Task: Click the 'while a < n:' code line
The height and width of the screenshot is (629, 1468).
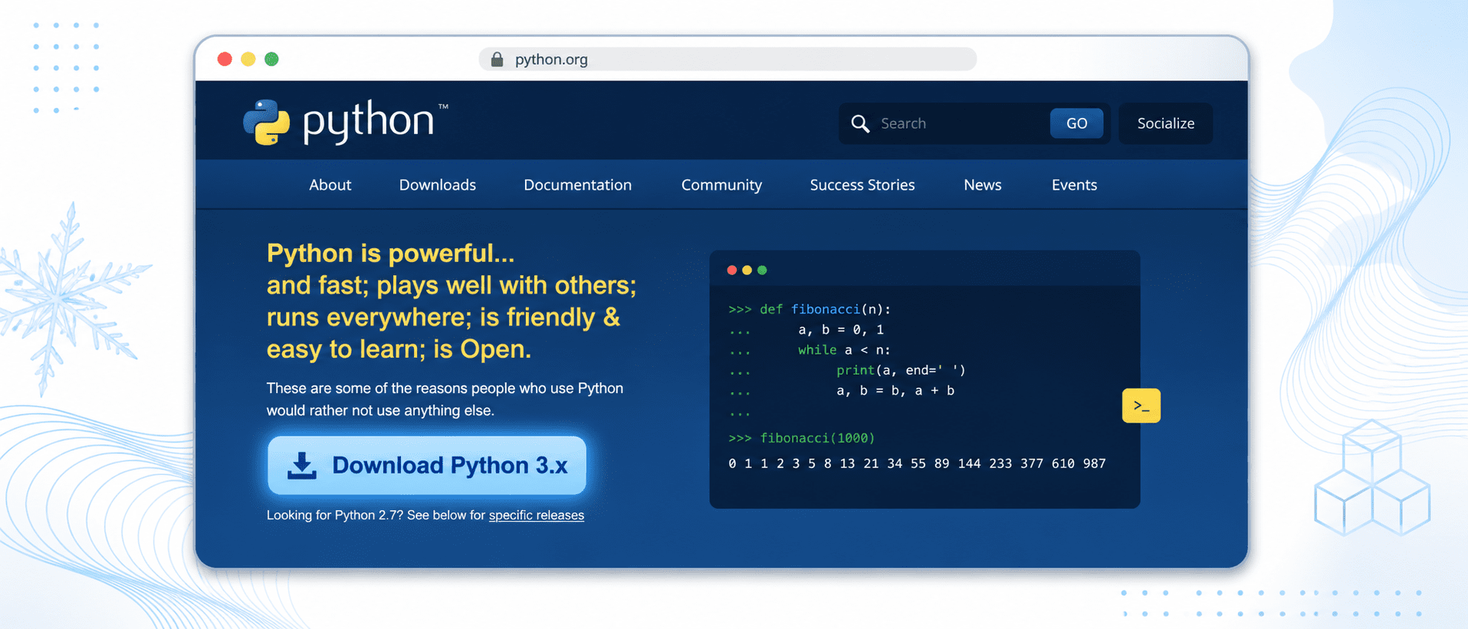Action: pyautogui.click(x=844, y=350)
